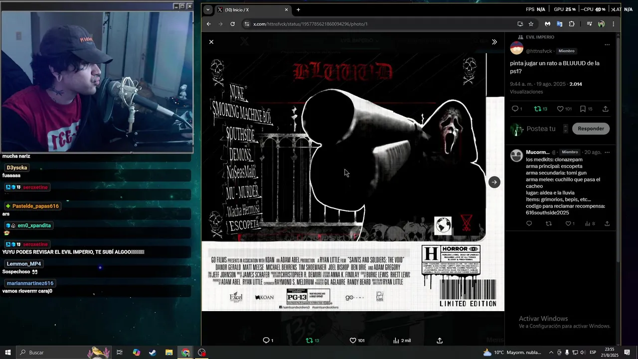Like the photo using heart icon below image
This screenshot has width=638, height=359.
357,341
